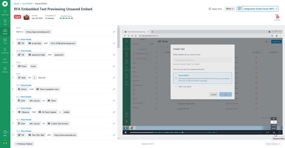Go to Next Failure
The width and height of the screenshot is (285, 148).
(x=273, y=144)
